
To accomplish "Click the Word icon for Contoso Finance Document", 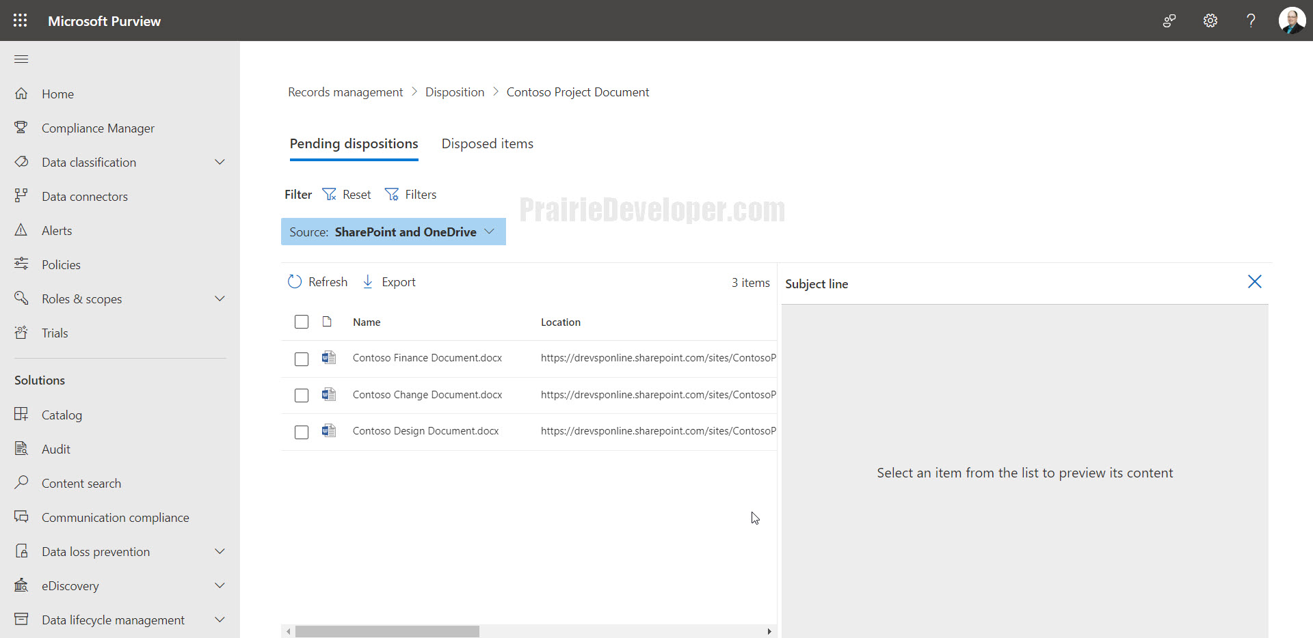I will pos(328,357).
